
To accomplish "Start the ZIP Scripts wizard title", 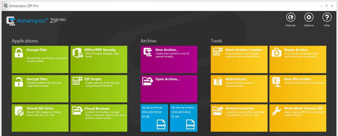I will pos(93,79).
